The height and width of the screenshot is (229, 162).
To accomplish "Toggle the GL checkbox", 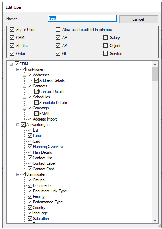I will (58, 53).
